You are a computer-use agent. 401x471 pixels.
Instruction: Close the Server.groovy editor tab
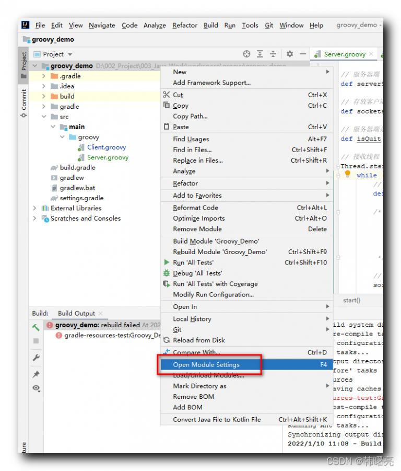(371, 54)
